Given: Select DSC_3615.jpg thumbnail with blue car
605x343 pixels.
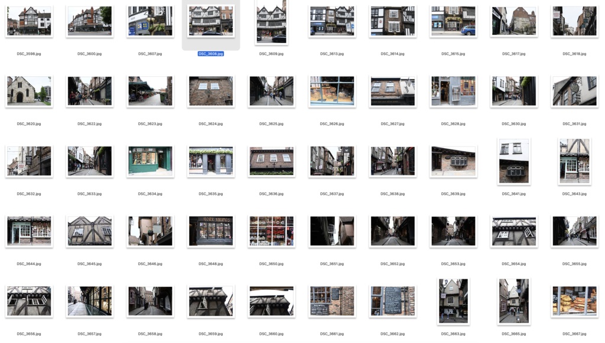Looking at the screenshot, I should pyautogui.click(x=453, y=21).
